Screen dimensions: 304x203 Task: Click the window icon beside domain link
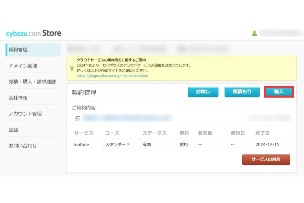(77, 118)
